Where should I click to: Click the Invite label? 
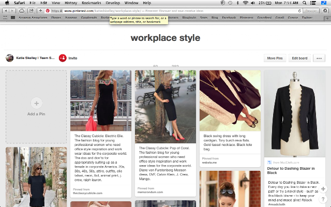[x=73, y=58]
